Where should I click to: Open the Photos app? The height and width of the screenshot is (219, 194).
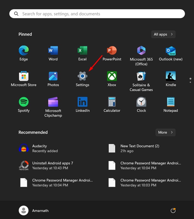click(x=53, y=76)
